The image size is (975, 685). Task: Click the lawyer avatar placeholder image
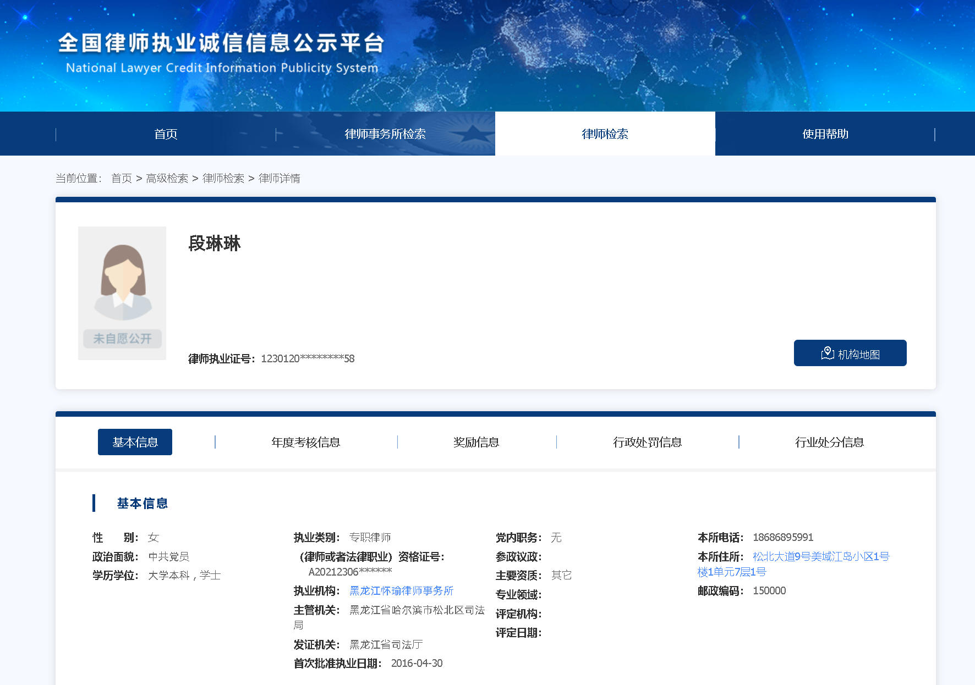[122, 293]
